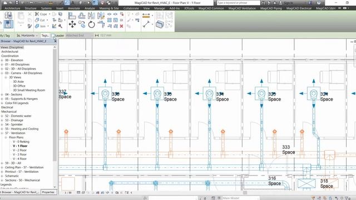Switch to the MagiCAD Ventilation tab
This screenshot has width=356, height=200.
pyautogui.click(x=242, y=8)
